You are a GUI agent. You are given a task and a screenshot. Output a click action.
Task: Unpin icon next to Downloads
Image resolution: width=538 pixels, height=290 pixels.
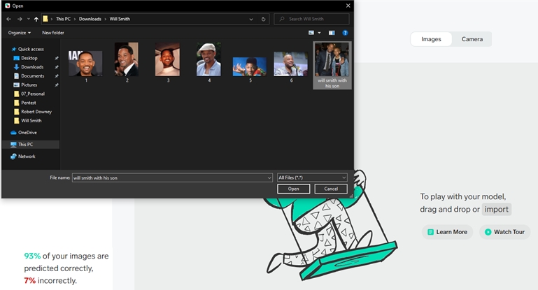pyautogui.click(x=57, y=67)
